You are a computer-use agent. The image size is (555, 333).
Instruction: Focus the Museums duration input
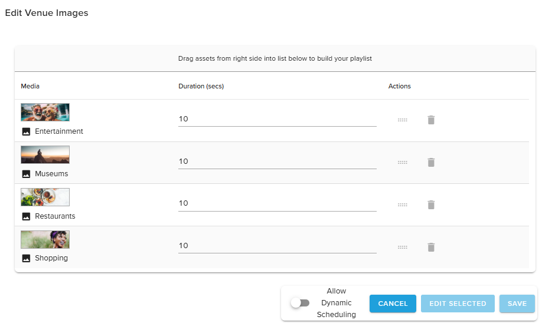coord(277,161)
